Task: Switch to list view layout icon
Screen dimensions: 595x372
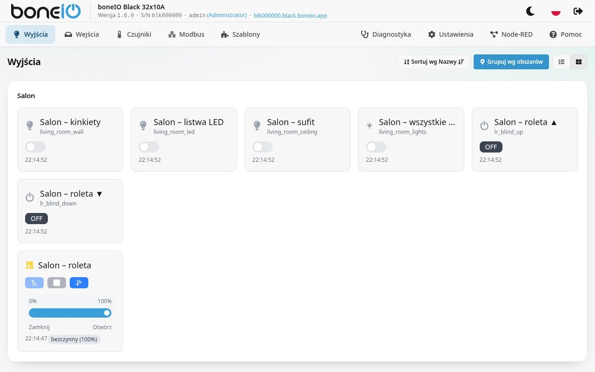Action: pos(562,62)
